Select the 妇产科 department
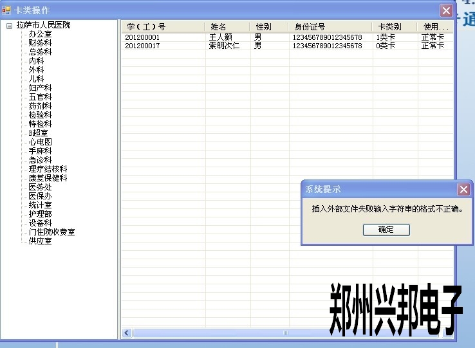The height and width of the screenshot is (348, 475). (41, 88)
